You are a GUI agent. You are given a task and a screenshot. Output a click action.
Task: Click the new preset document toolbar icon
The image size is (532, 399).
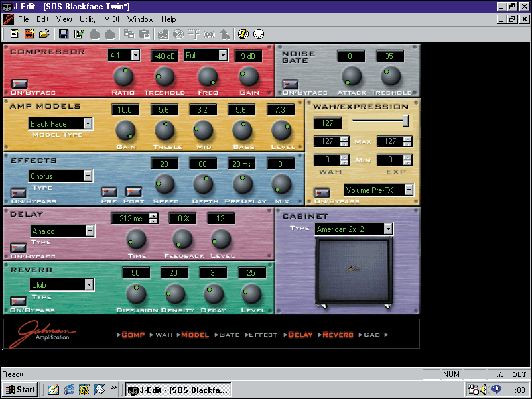coord(15,34)
